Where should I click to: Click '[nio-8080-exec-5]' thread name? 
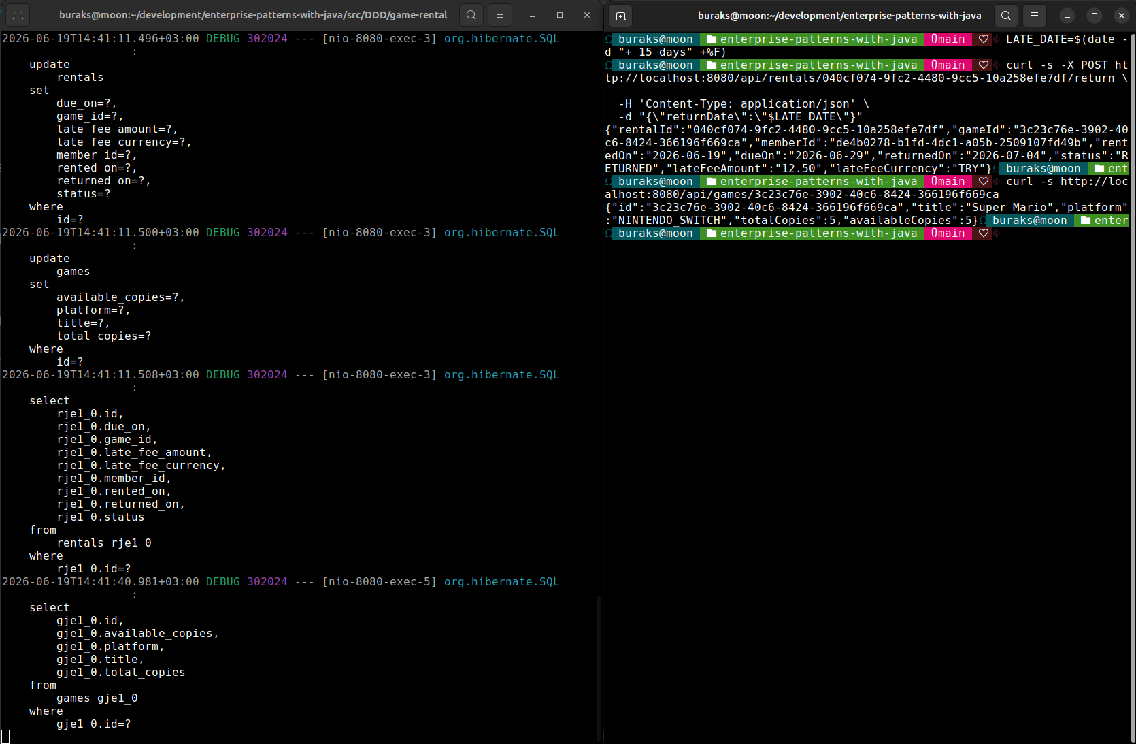(x=379, y=582)
